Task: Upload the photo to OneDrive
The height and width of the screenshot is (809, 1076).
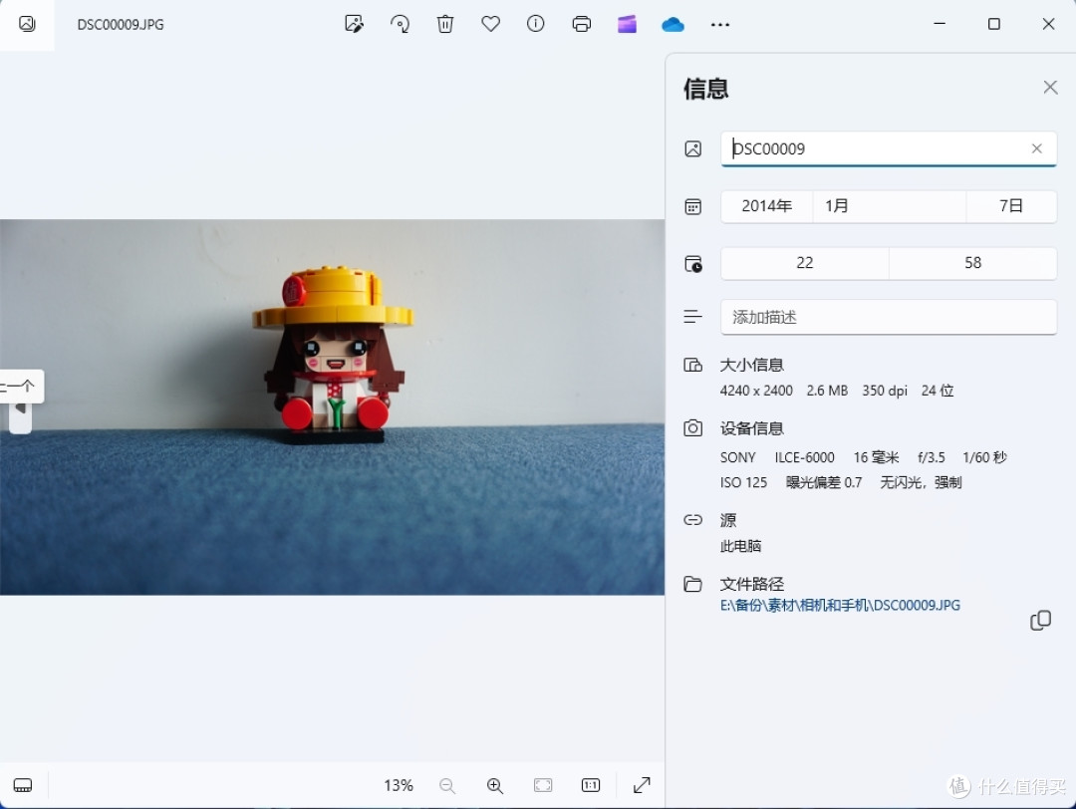Action: point(672,24)
